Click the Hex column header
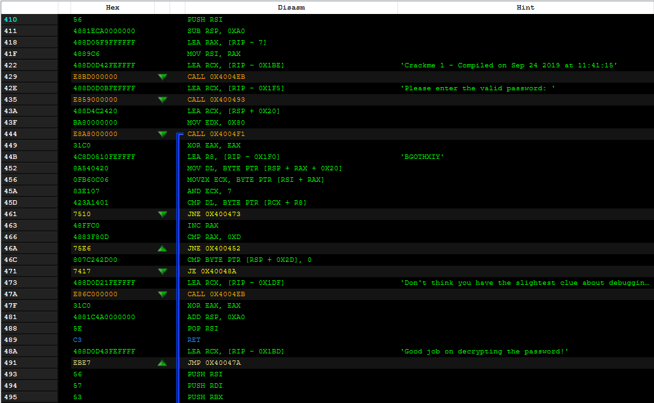The height and width of the screenshot is (403, 654). 112,8
